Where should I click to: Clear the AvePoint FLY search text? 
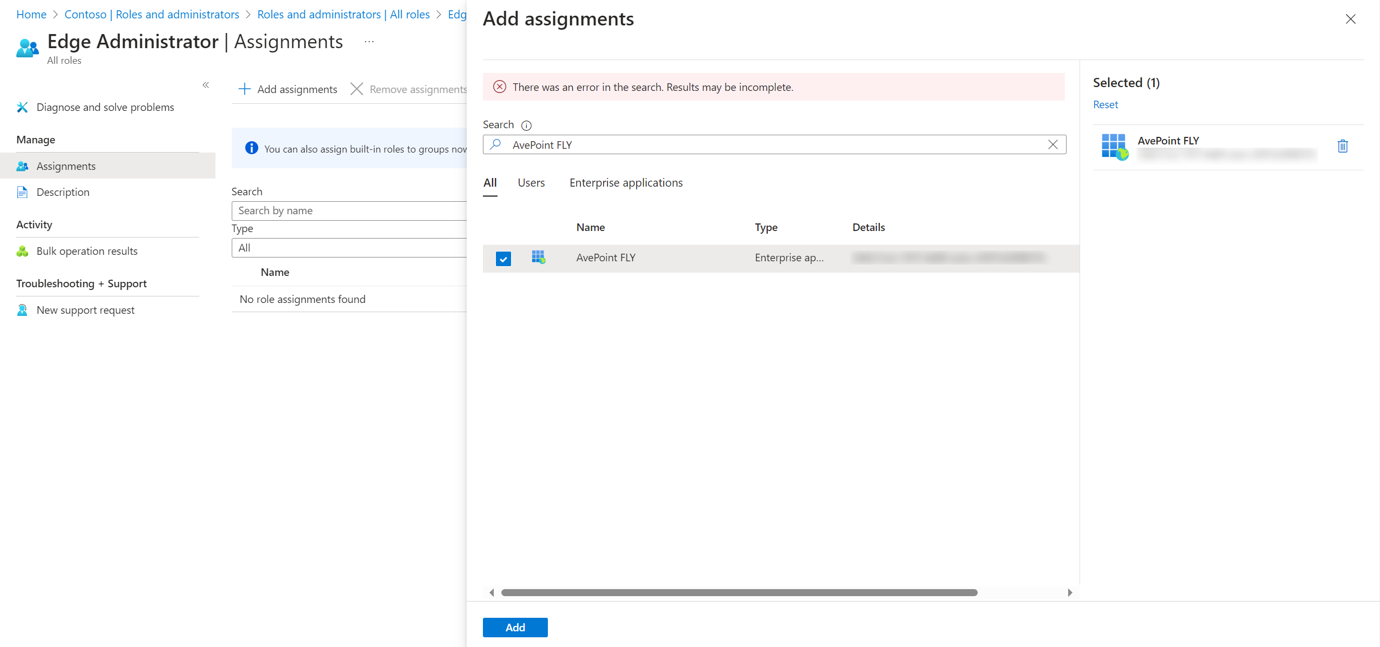coord(1052,144)
